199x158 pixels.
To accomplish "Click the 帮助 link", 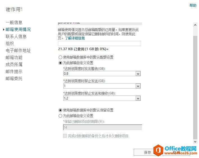I will click(x=193, y=5).
